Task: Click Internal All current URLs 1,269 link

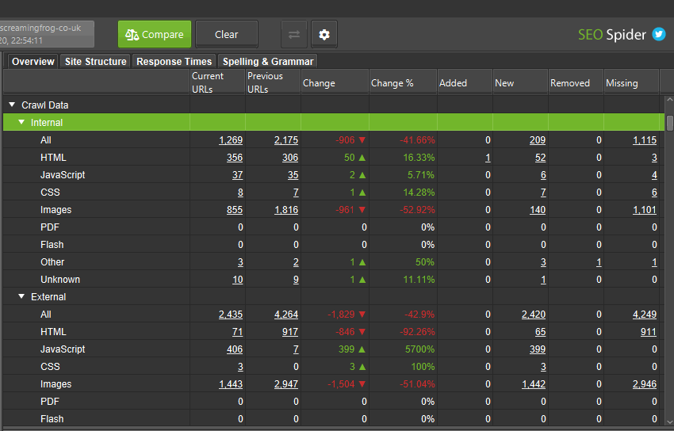Action: 231,140
